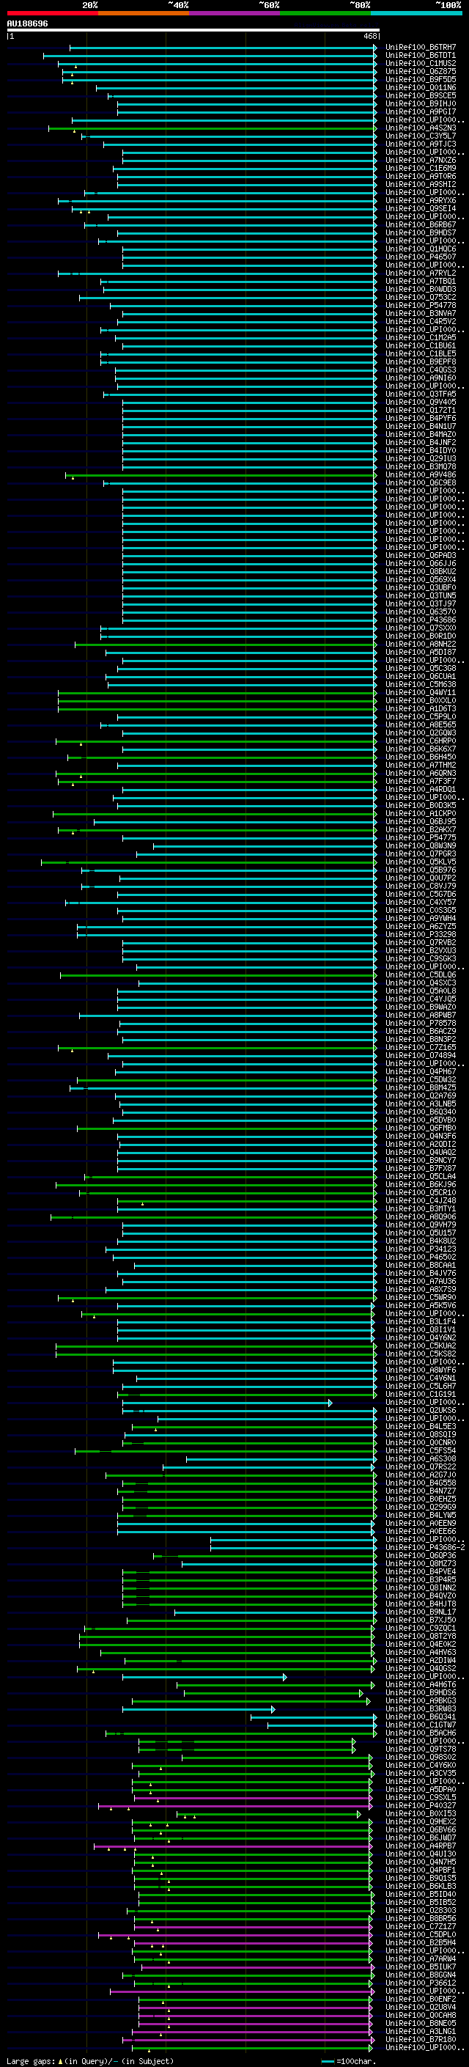This screenshot has width=469, height=2067.
Task: Click the magenta bar for UniRef100_C5DPL0
Action: tap(235, 1934)
